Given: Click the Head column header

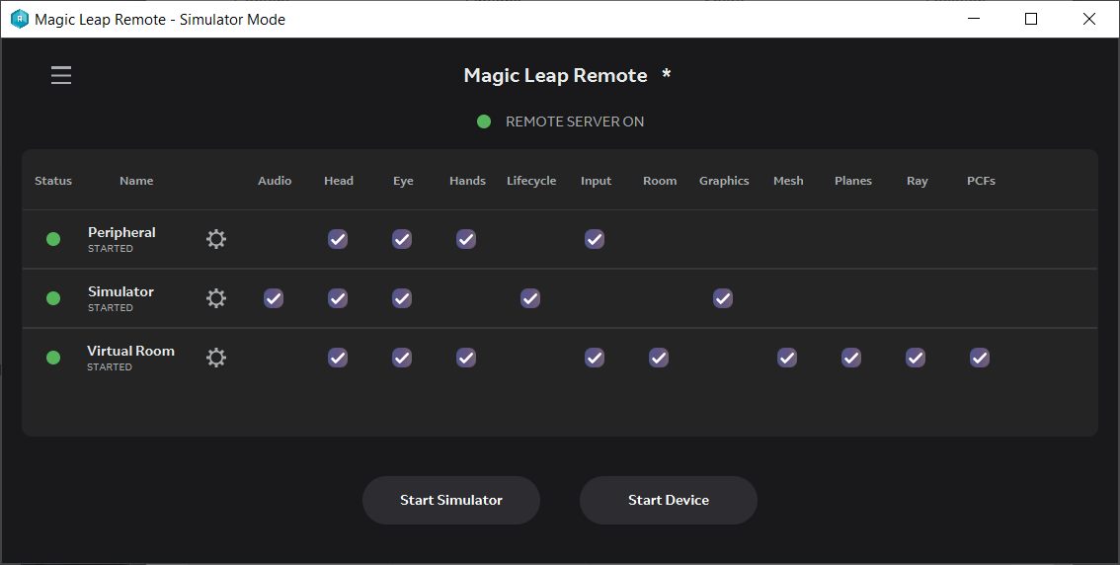Looking at the screenshot, I should pyautogui.click(x=339, y=181).
